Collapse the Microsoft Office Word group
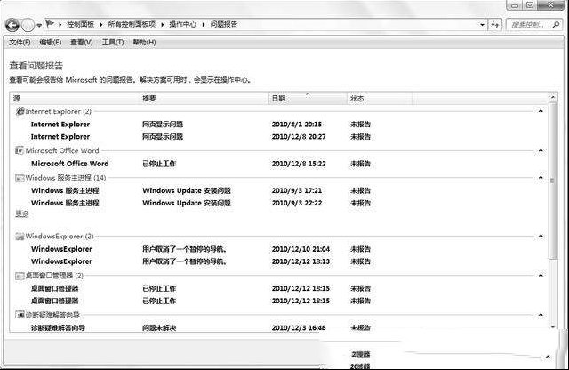Viewport: 569px width, 370px height. [541, 150]
